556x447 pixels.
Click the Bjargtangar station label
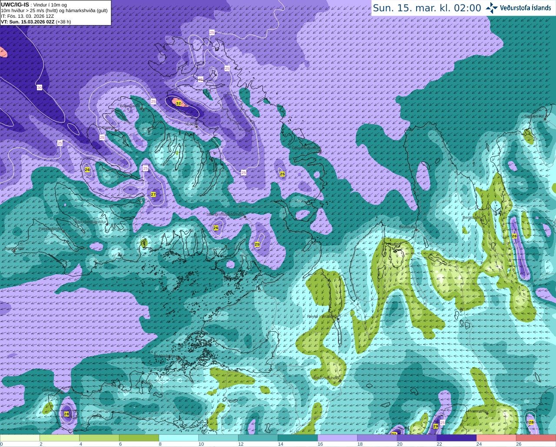(x=14, y=249)
